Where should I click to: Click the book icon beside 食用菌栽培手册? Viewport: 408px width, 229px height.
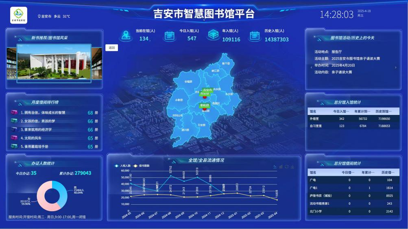coord(14,146)
